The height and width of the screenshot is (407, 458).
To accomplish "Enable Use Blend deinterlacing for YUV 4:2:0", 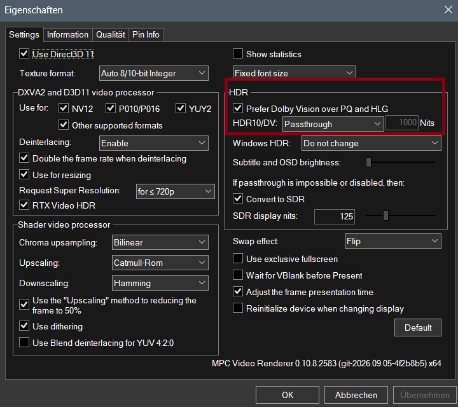I will pos(24,343).
